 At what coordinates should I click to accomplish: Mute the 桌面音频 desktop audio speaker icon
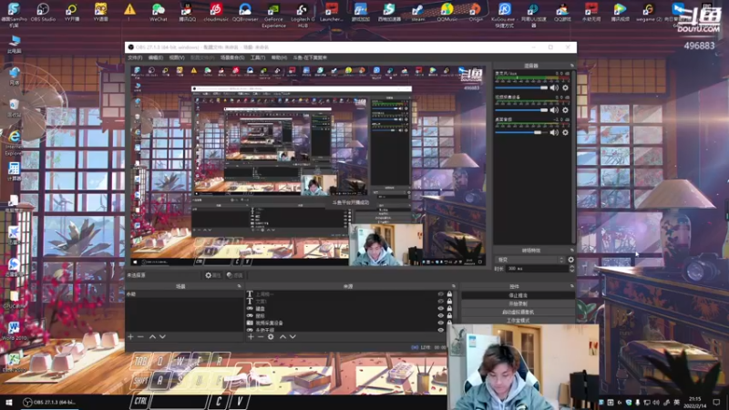(554, 132)
